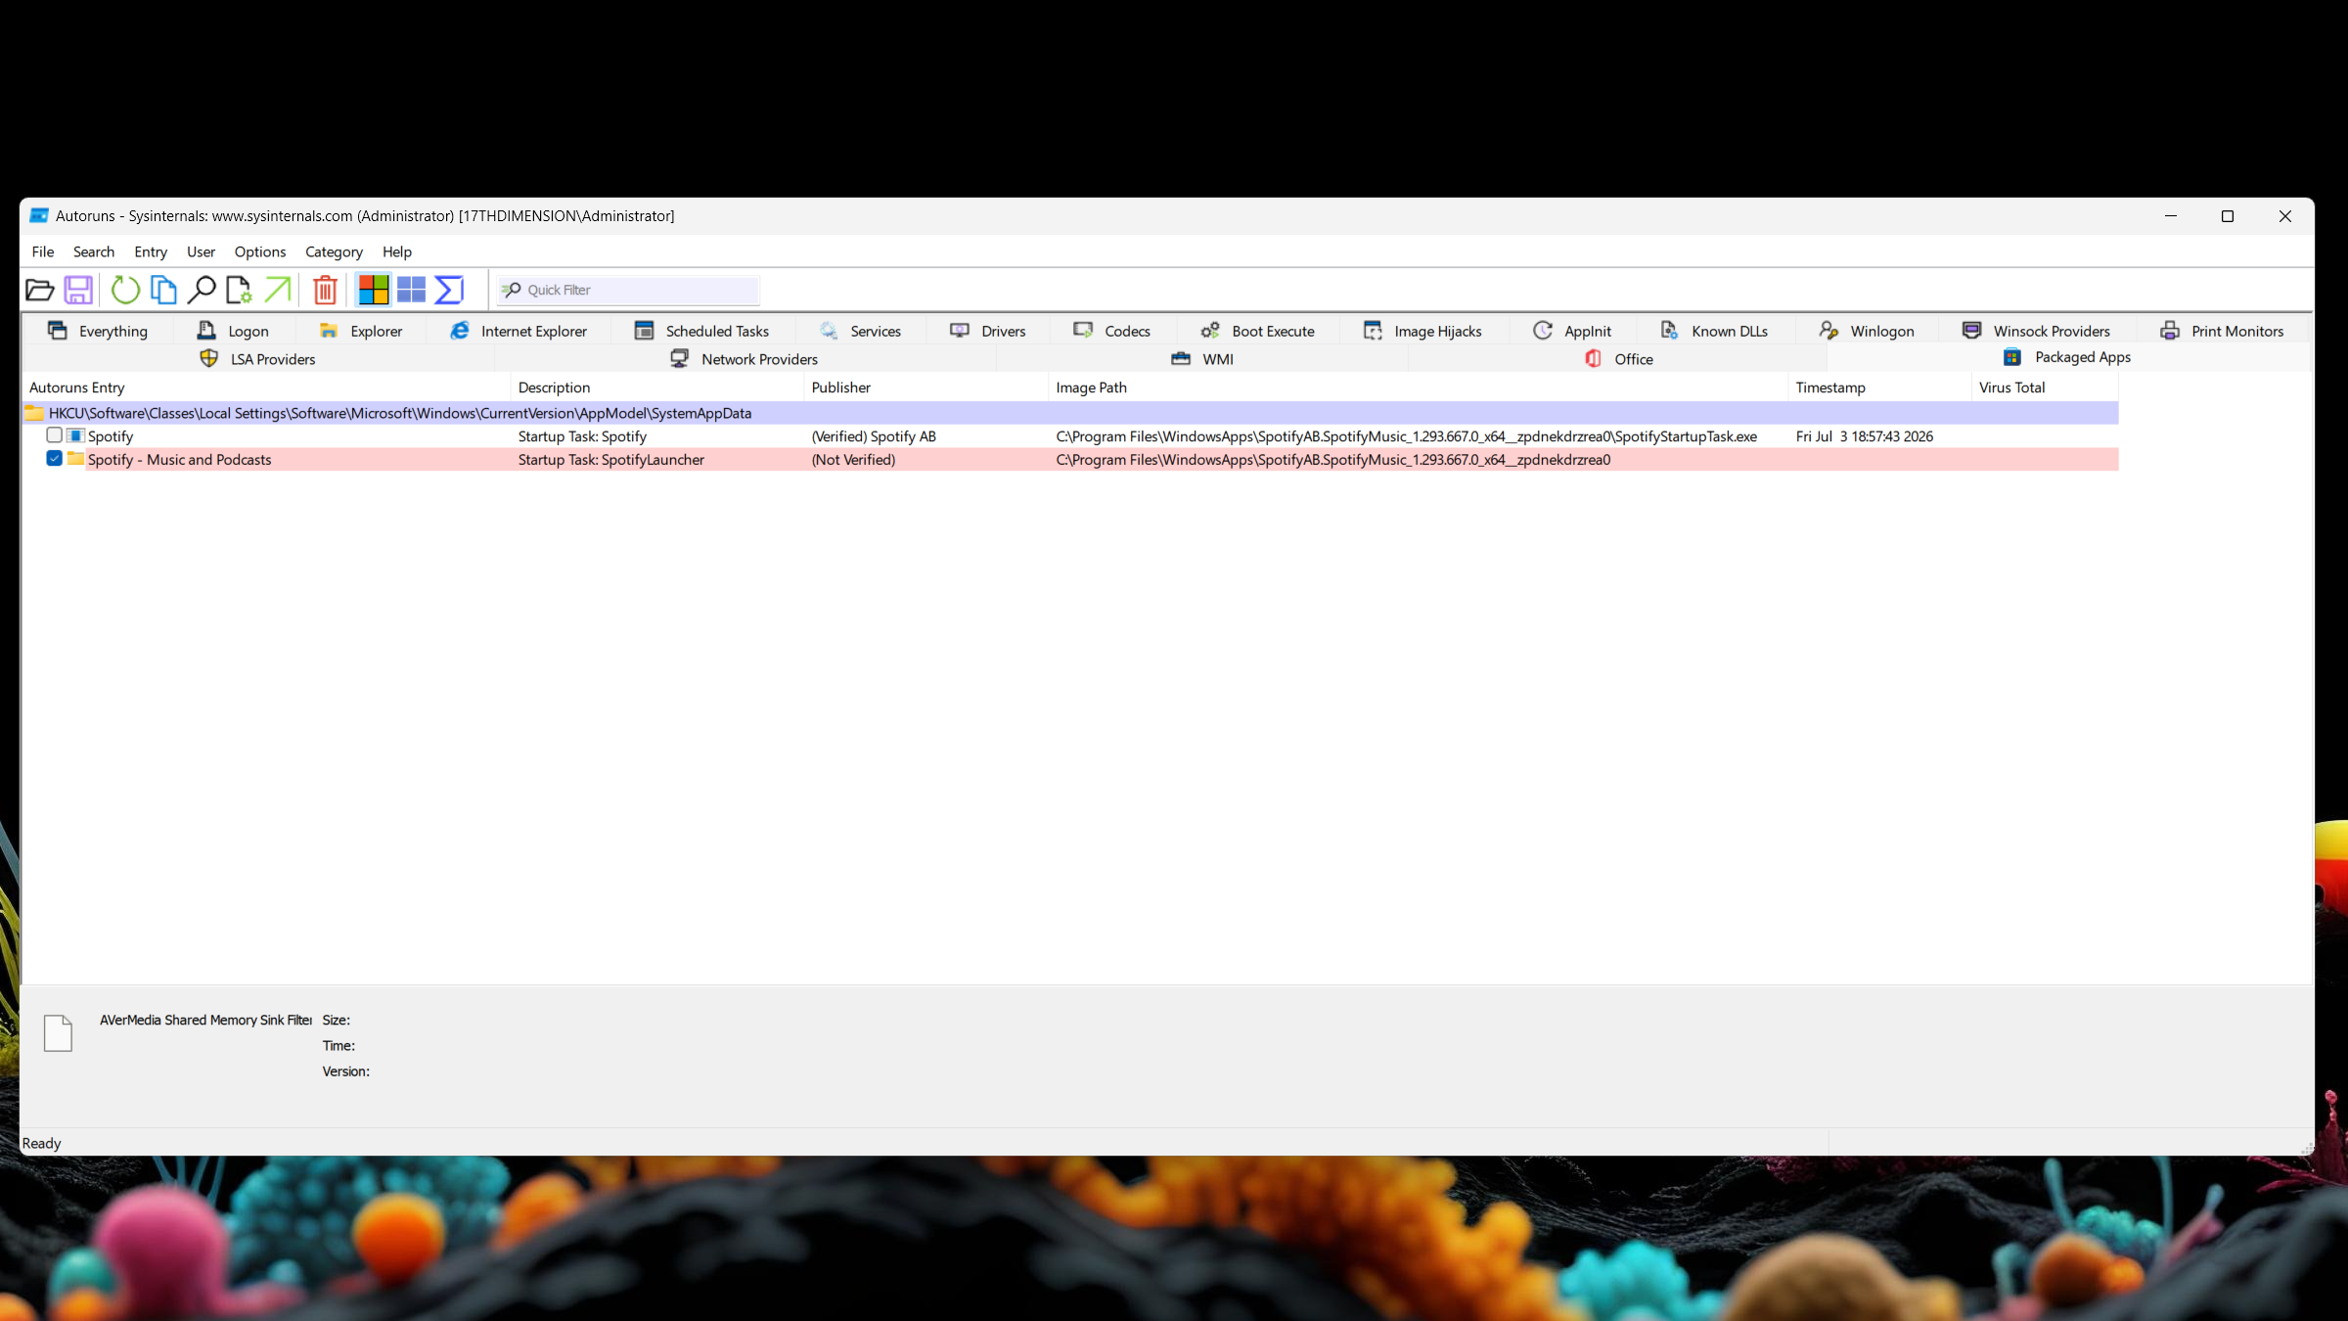Switch to the Image Hijacks tab

tap(1423, 331)
